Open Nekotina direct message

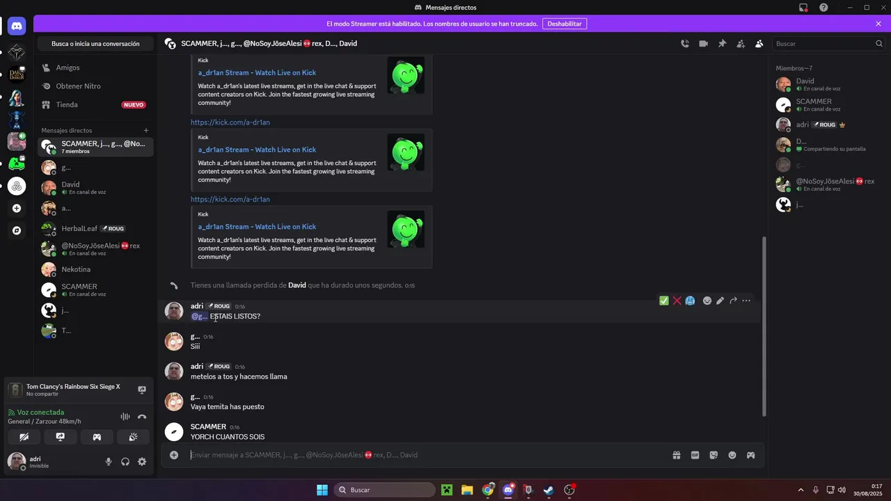point(95,269)
